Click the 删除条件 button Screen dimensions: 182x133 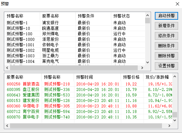click(x=166, y=46)
